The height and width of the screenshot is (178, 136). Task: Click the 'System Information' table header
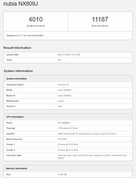coord(17,79)
